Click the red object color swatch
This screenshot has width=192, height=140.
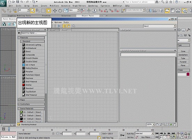(x=188, y=74)
